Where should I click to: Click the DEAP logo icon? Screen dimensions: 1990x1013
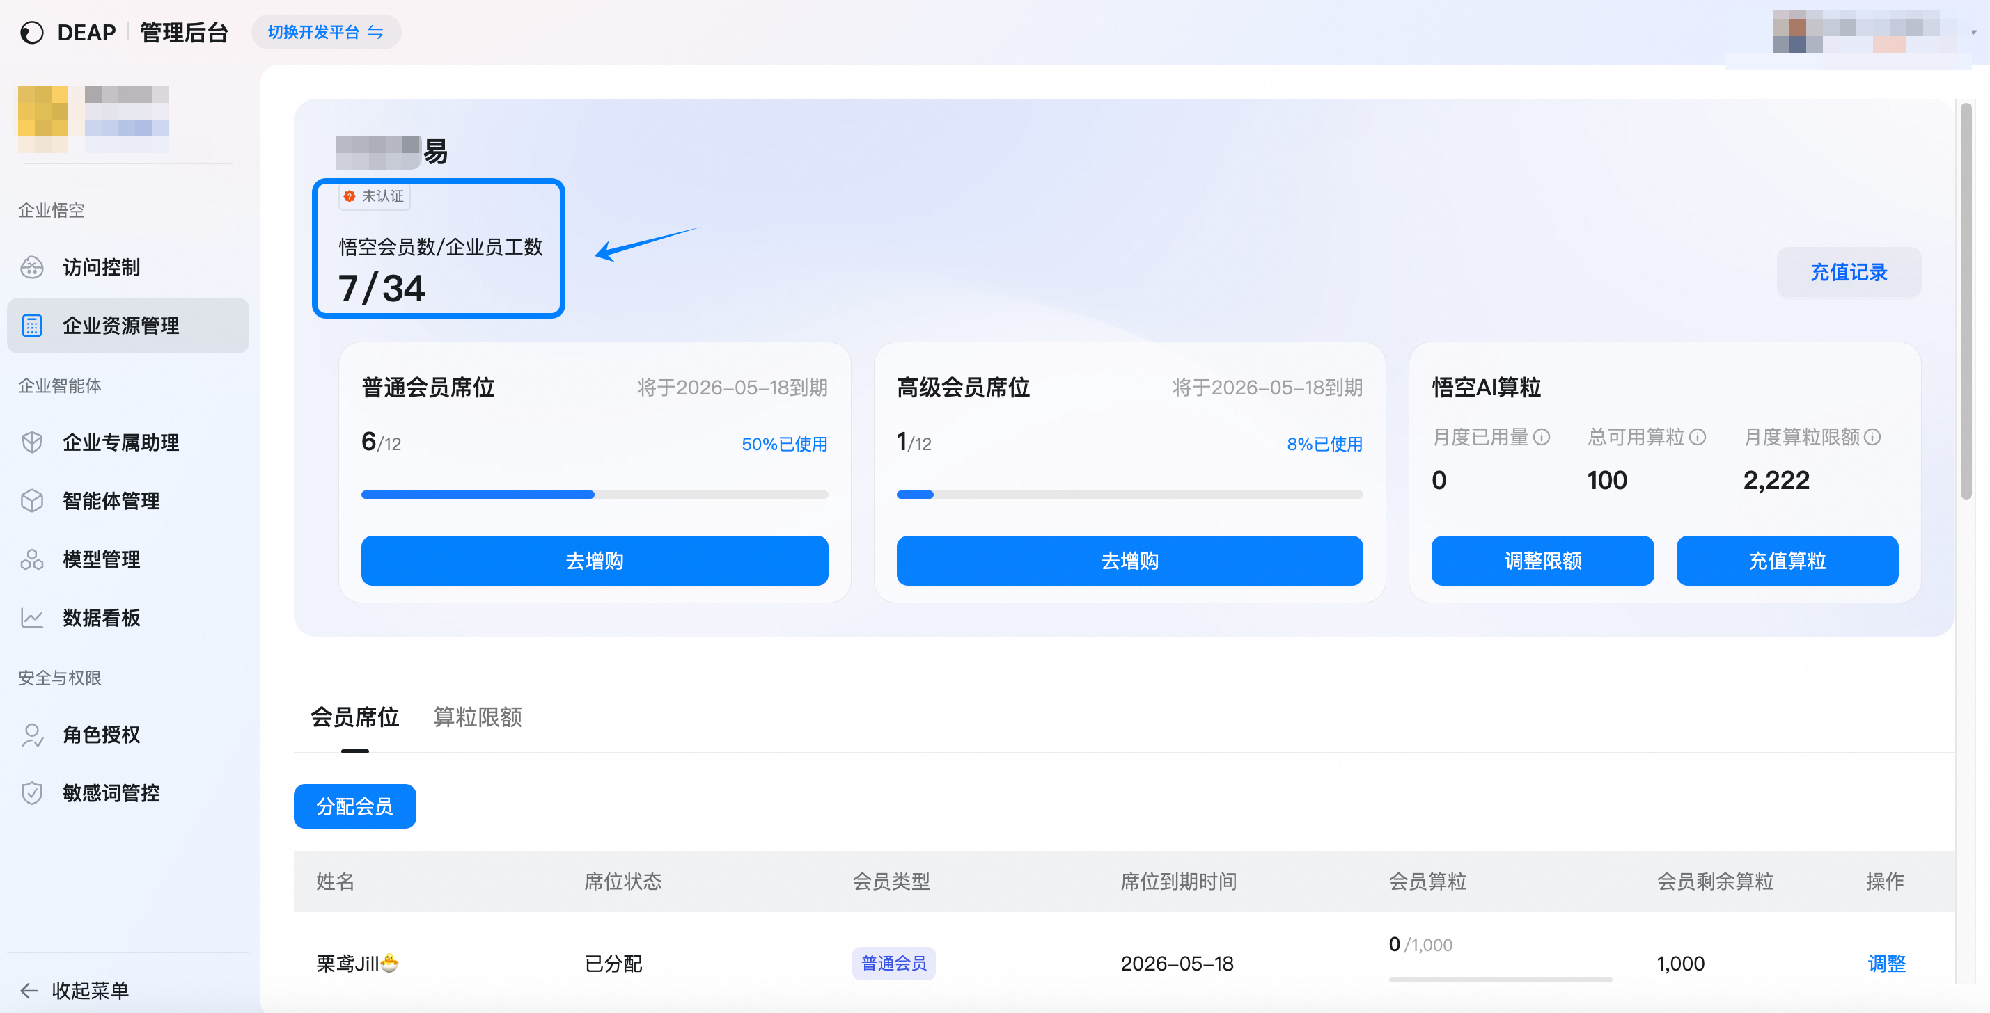(x=31, y=33)
